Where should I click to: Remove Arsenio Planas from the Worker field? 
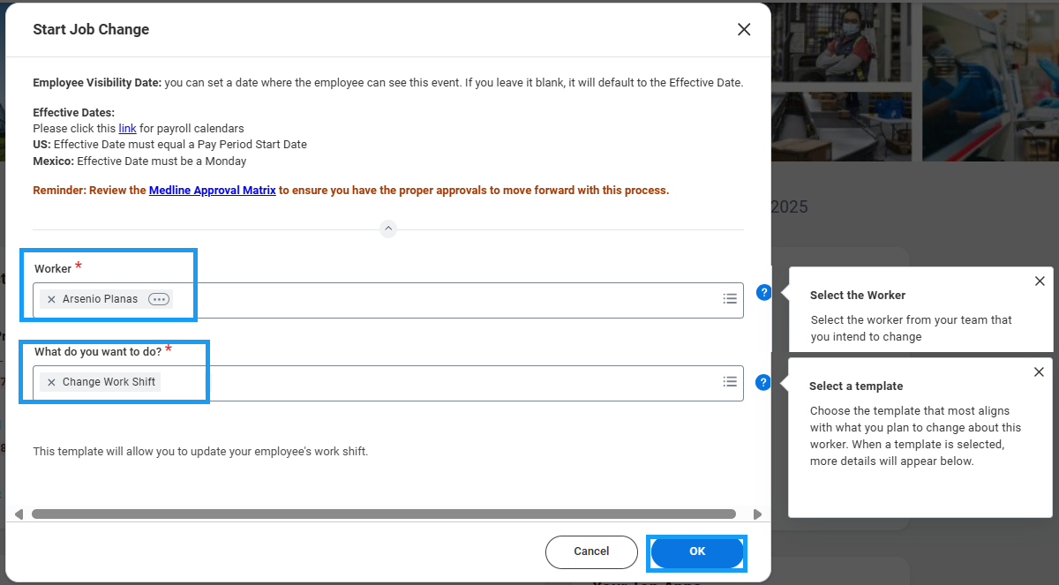(50, 299)
